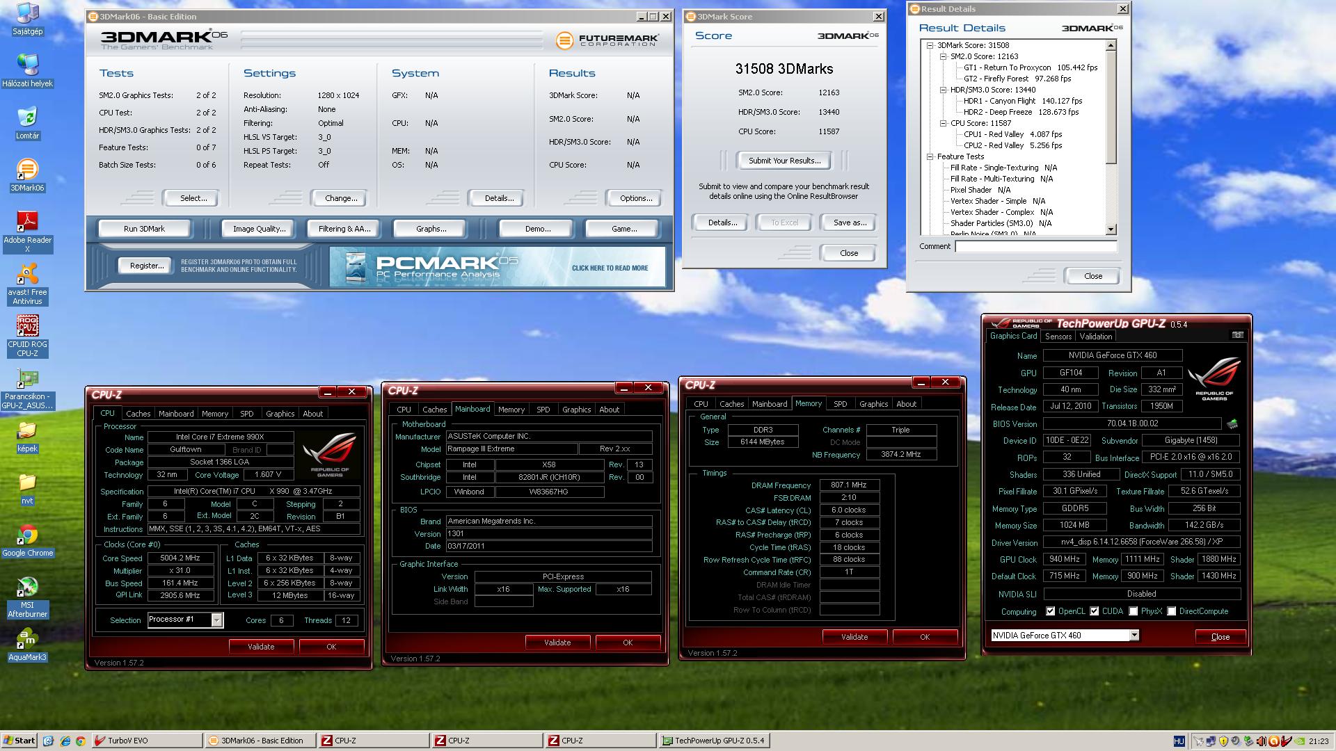Image resolution: width=1336 pixels, height=751 pixels.
Task: Open the MSI Afterburner desktop icon
Action: point(27,588)
